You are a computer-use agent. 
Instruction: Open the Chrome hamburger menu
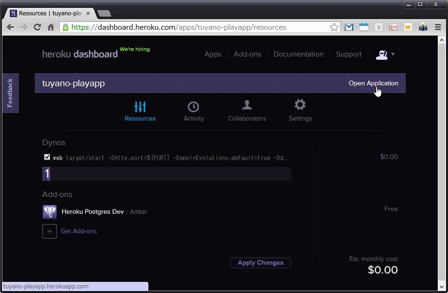coord(438,27)
